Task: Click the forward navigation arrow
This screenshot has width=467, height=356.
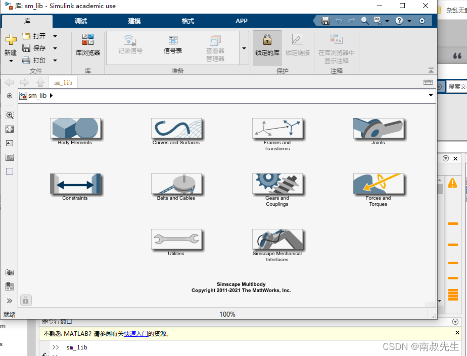Action: pos(25,82)
